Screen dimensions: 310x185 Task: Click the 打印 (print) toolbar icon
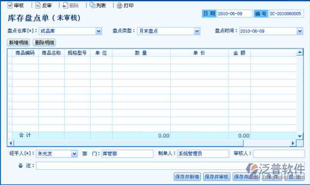(x=120, y=5)
